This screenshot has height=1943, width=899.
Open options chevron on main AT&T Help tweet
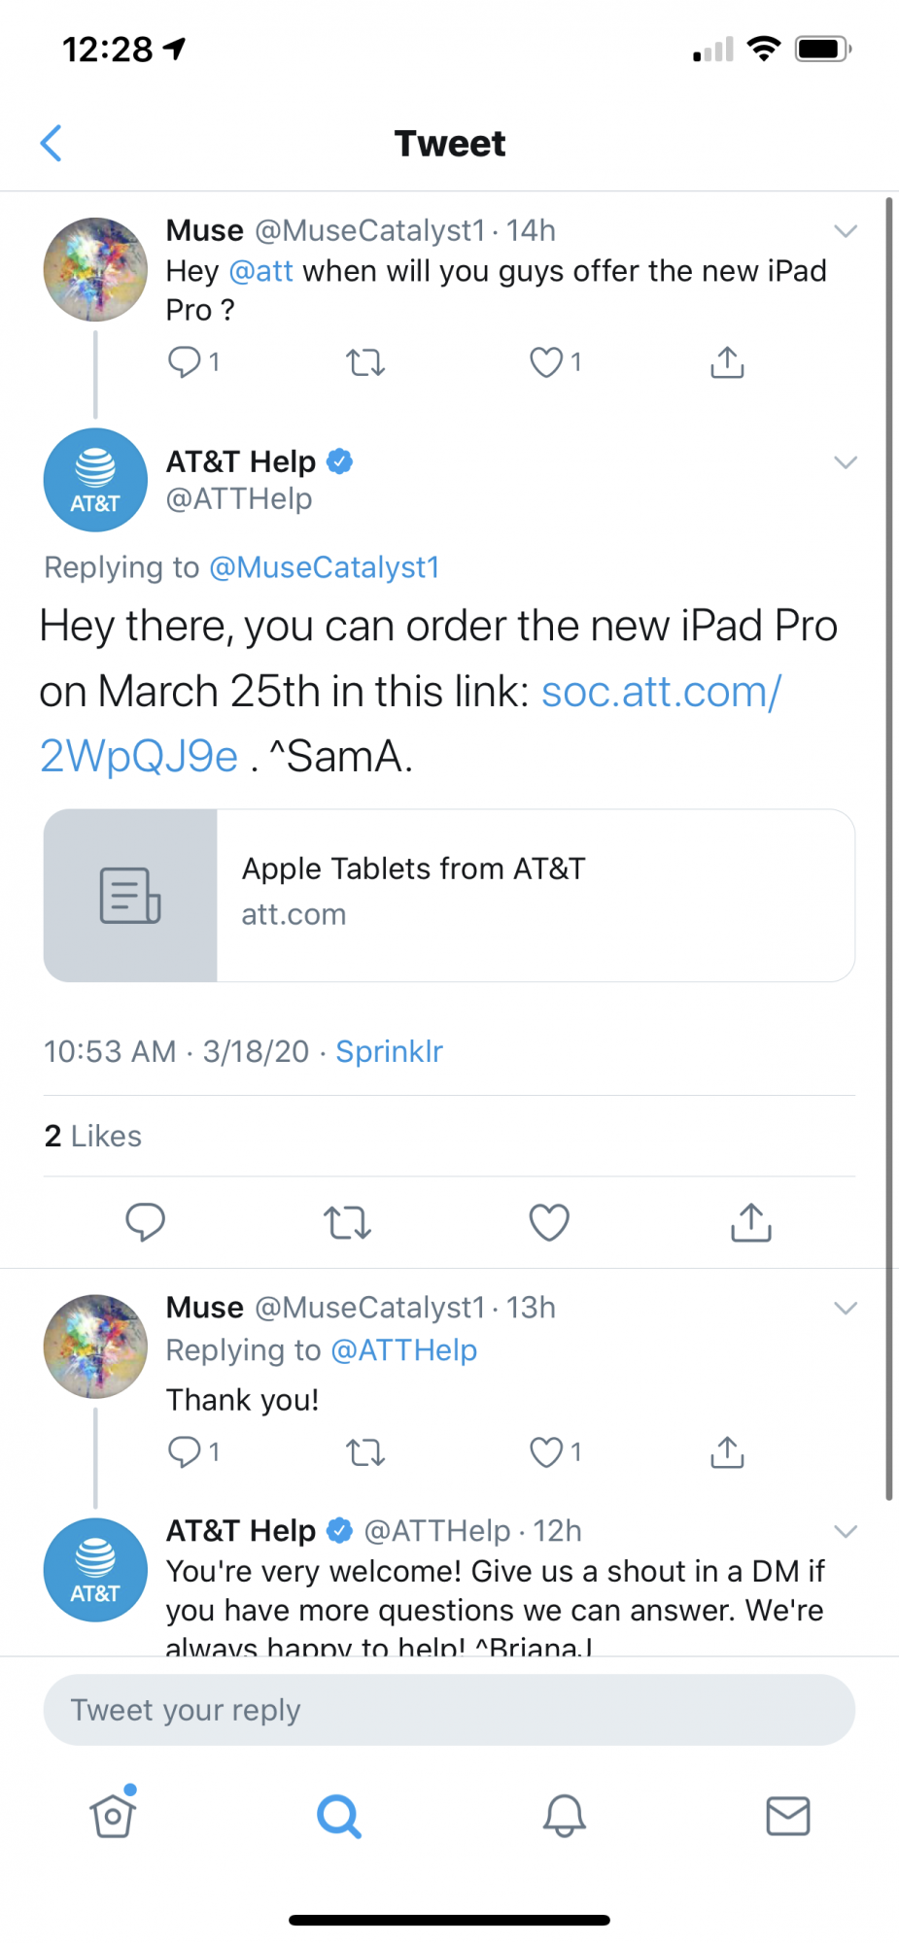(x=846, y=462)
